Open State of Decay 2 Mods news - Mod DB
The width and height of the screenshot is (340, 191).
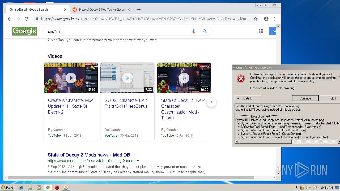[89, 155]
